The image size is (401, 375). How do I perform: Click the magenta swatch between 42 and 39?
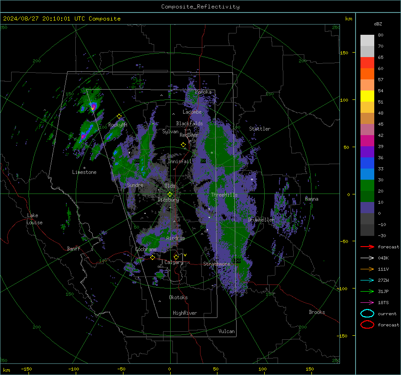[x=367, y=141]
